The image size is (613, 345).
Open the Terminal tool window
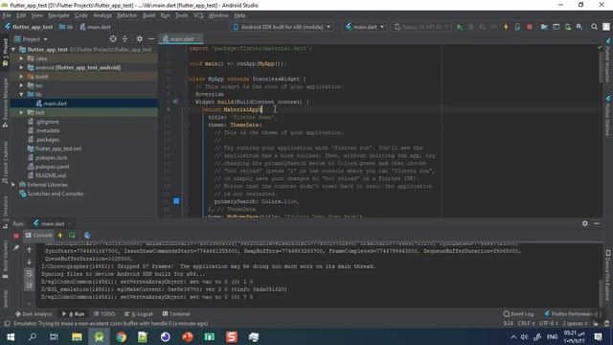pyautogui.click(x=176, y=313)
